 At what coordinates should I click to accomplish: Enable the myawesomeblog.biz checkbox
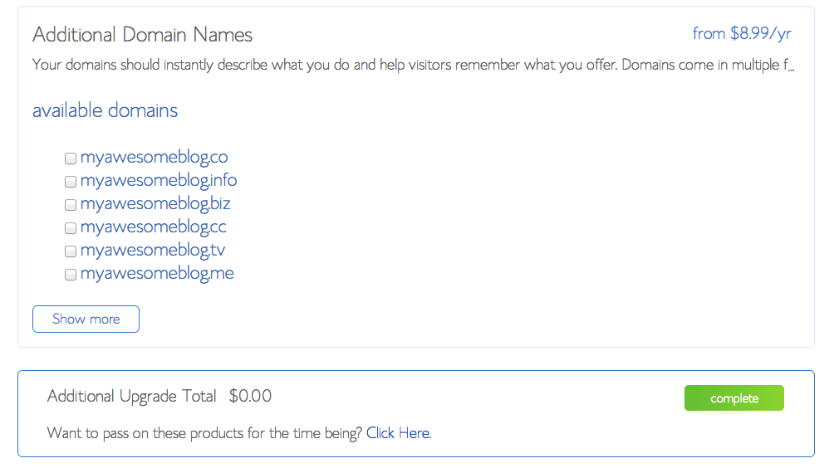tap(71, 205)
